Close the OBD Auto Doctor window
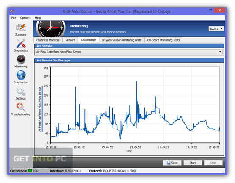This screenshot has width=235, height=183. click(x=220, y=10)
